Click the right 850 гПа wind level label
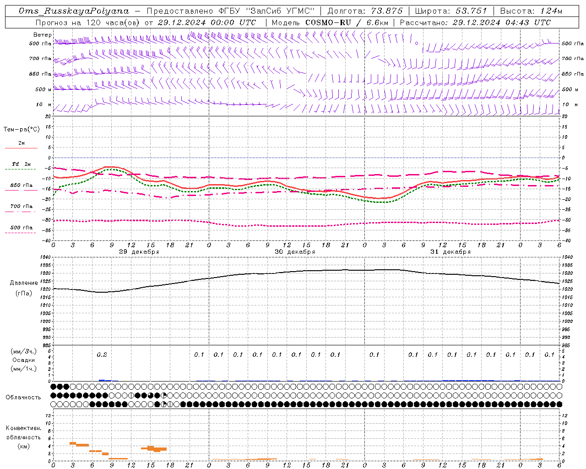 click(x=573, y=74)
